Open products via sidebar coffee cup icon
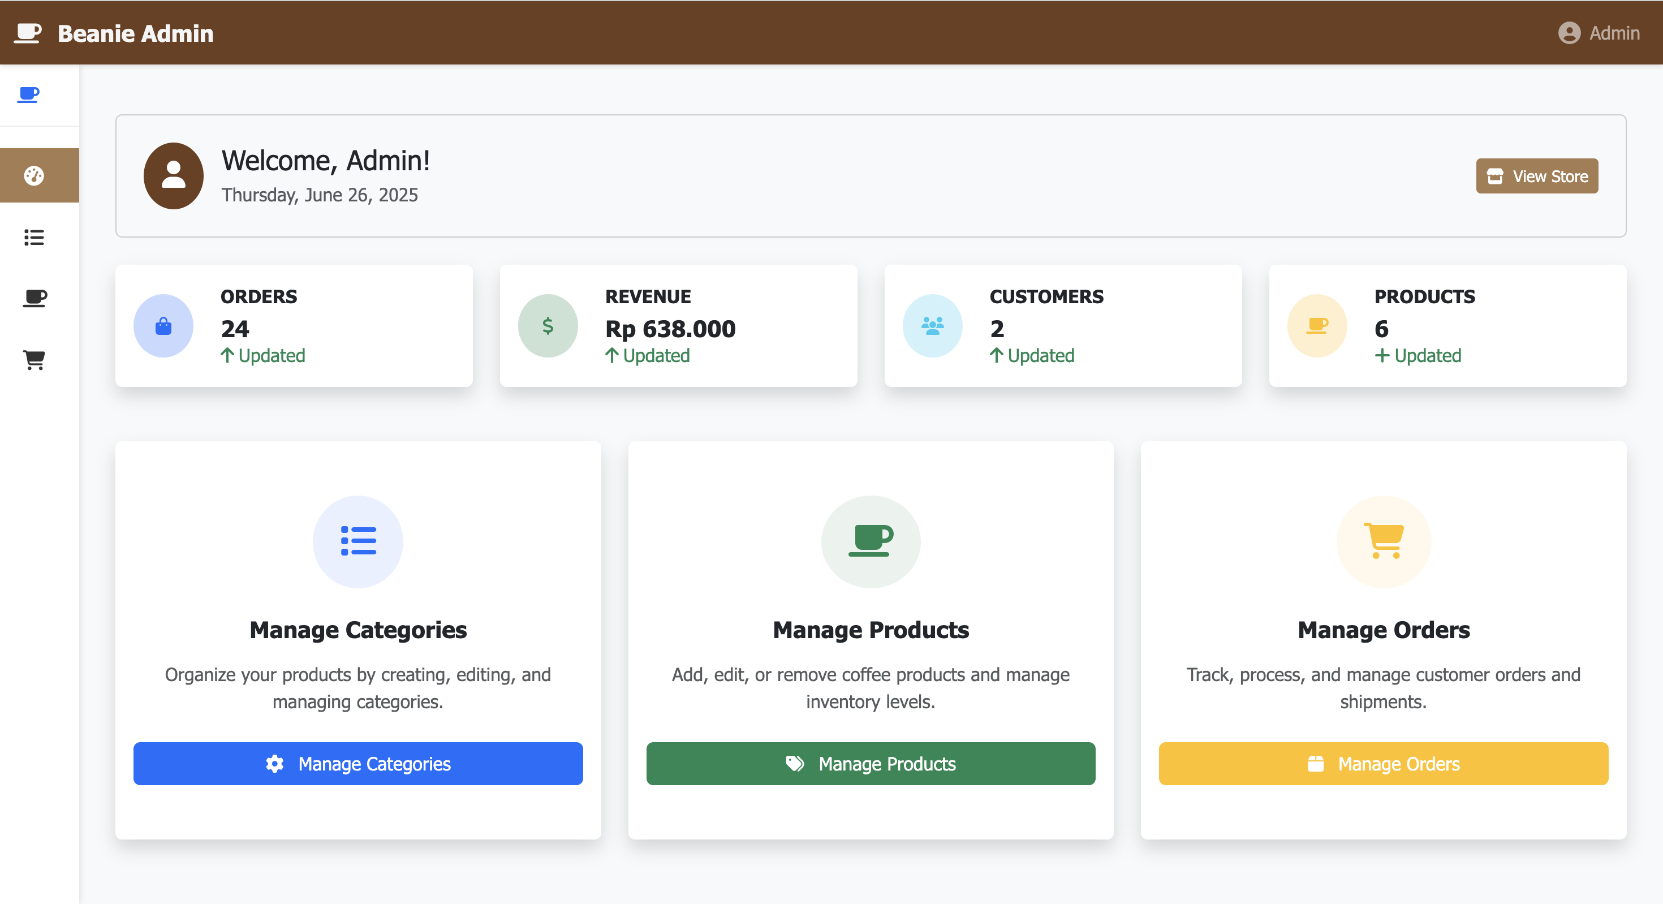Image resolution: width=1663 pixels, height=904 pixels. coord(34,298)
